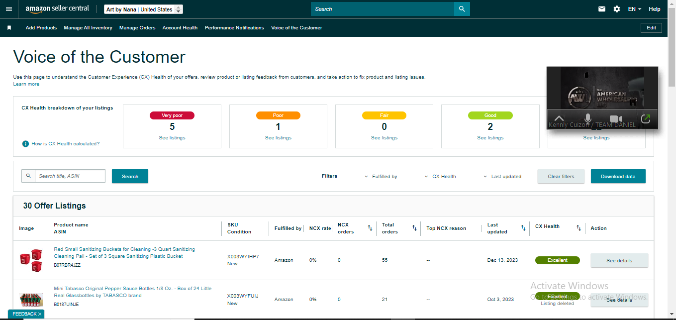
Task: Click SKU text X003WYIHP7
Action: click(x=243, y=257)
